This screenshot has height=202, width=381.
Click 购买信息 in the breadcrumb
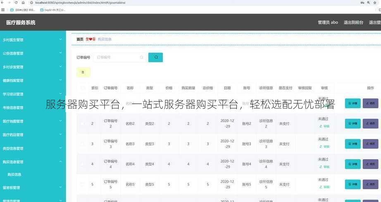(x=105, y=39)
